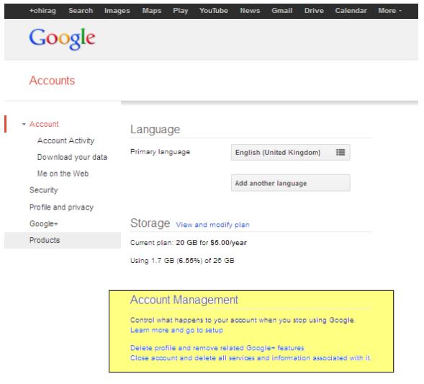
Task: Click the Using 1.7 GB of 26 GB text
Action: (x=182, y=261)
